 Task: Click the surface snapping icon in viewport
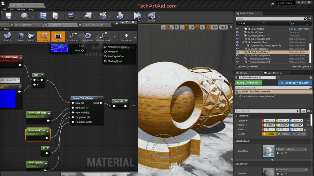tap(182, 27)
